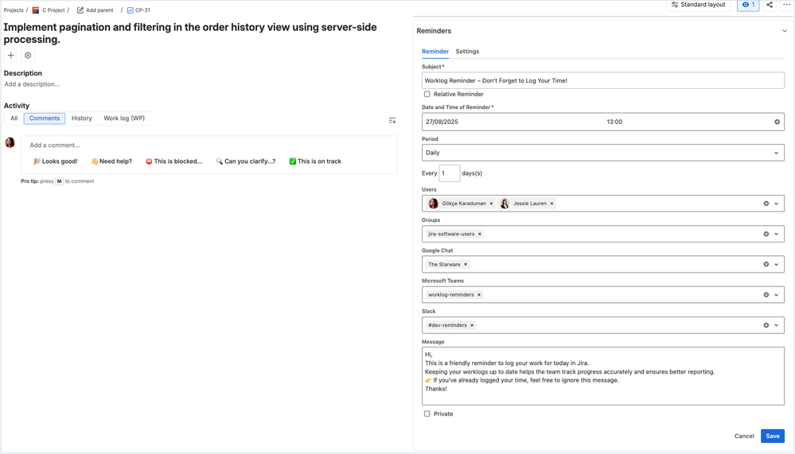This screenshot has width=795, height=454.
Task: Insert the 'Need help?' quick comment
Action: point(111,161)
